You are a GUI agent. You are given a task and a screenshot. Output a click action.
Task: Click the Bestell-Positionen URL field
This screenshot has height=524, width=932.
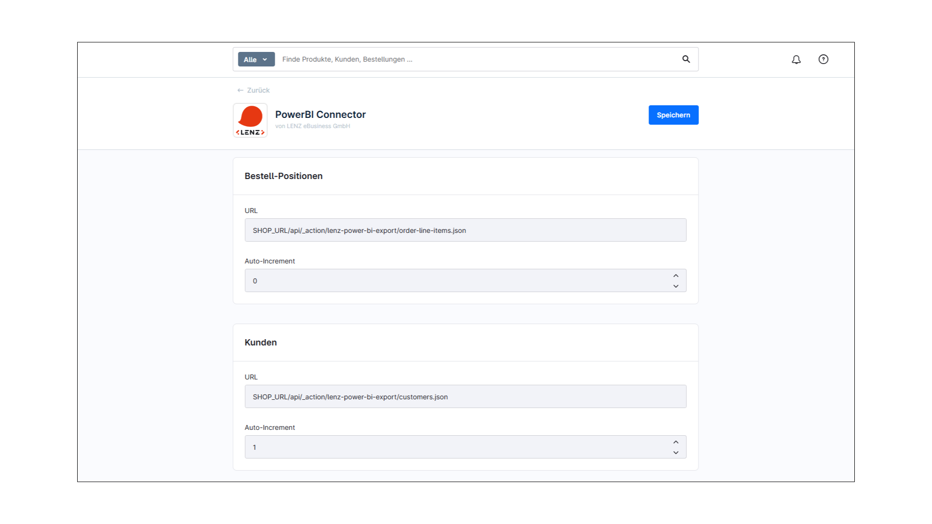click(465, 230)
